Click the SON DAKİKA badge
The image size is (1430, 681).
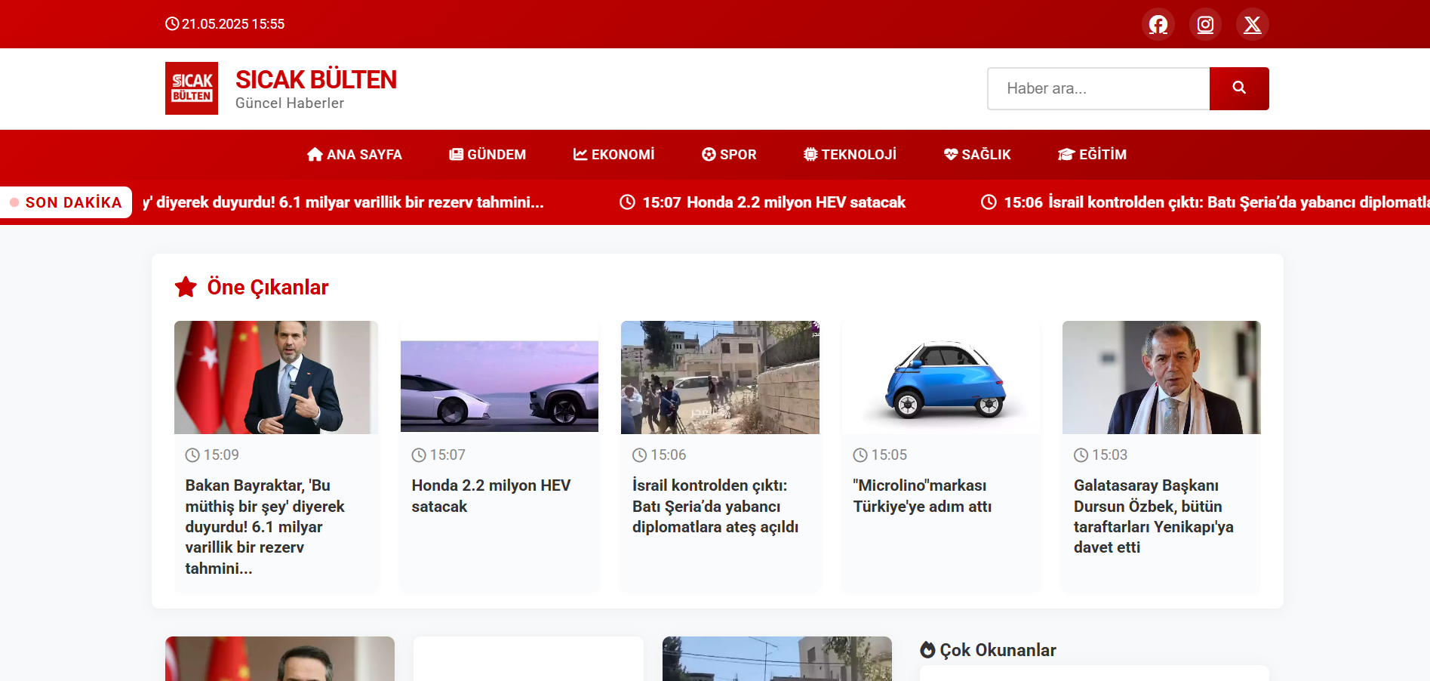(x=66, y=202)
